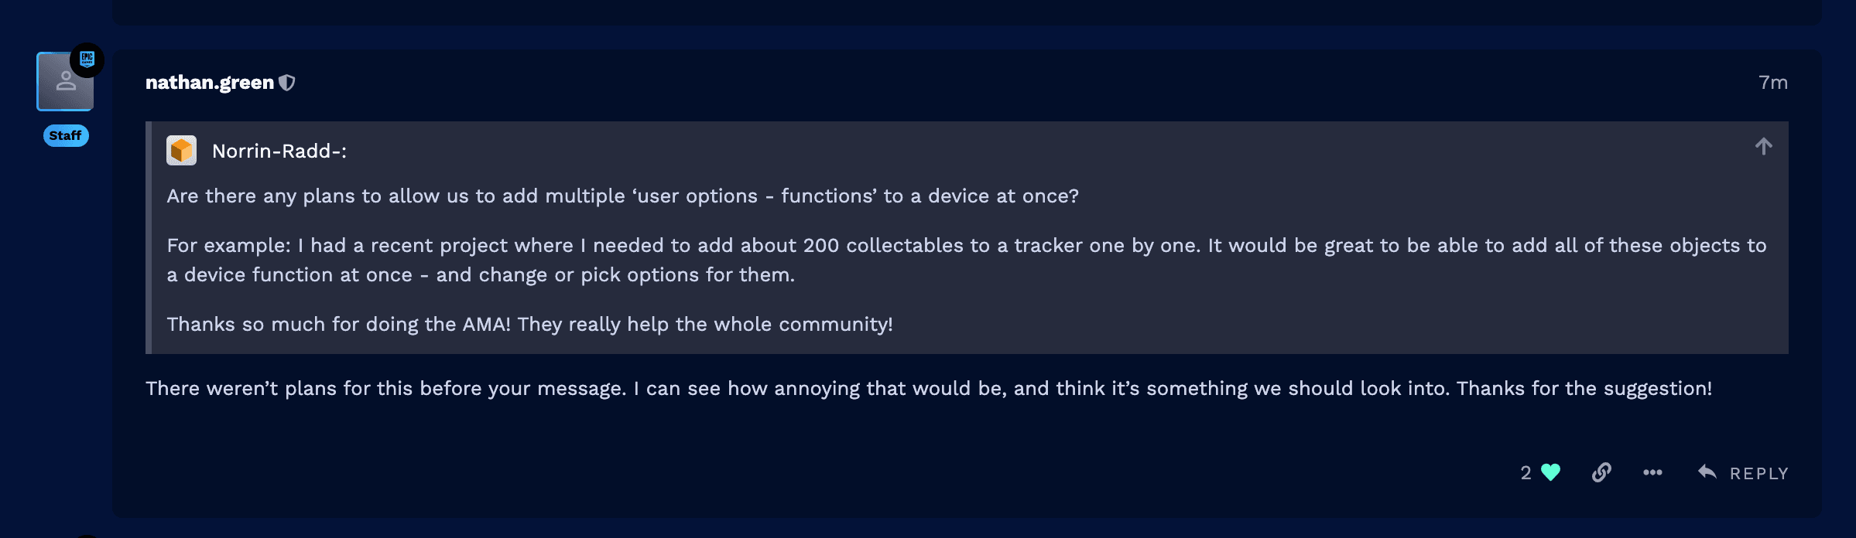Jump to quoted post using up arrow
1856x538 pixels.
(1763, 146)
